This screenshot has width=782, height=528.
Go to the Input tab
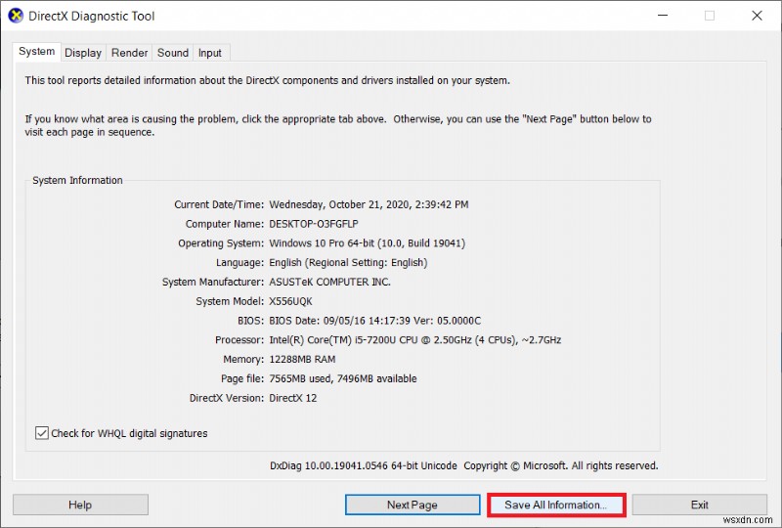click(x=209, y=53)
